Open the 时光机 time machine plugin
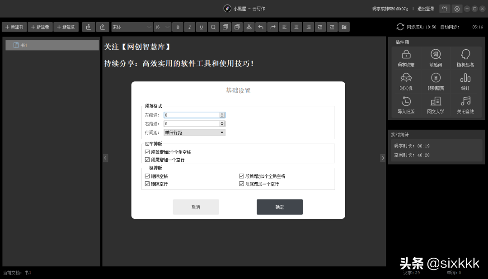 (406, 81)
